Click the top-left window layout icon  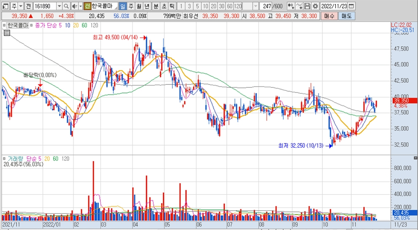[5, 6]
